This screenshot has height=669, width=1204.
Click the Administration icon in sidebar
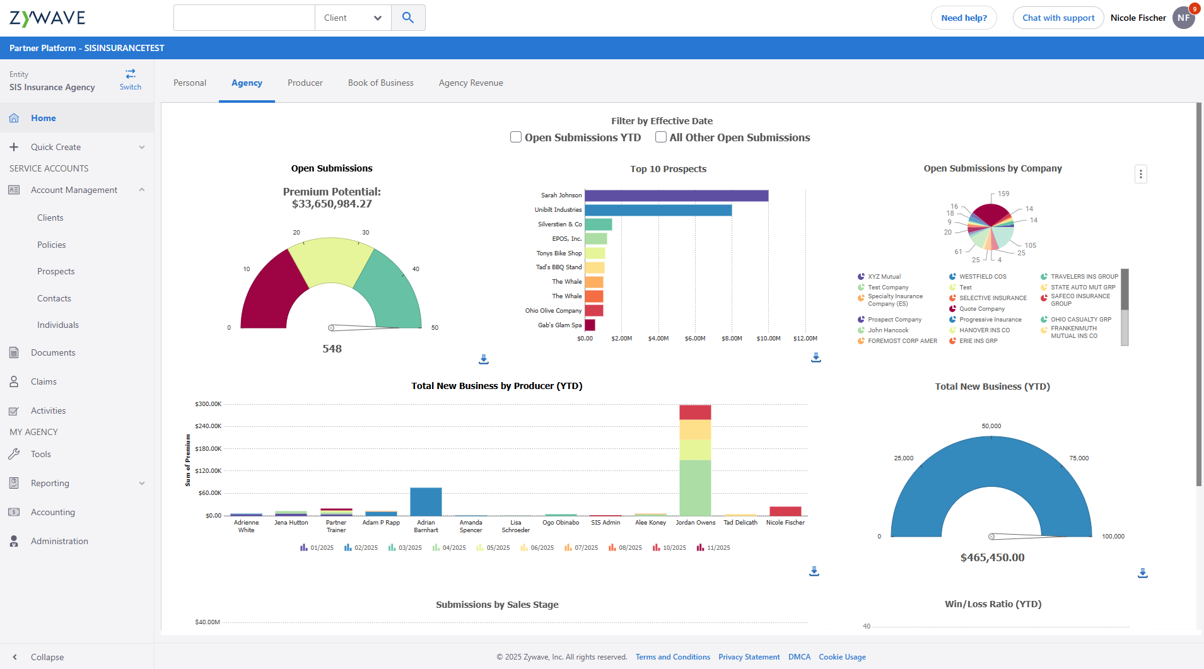point(14,541)
